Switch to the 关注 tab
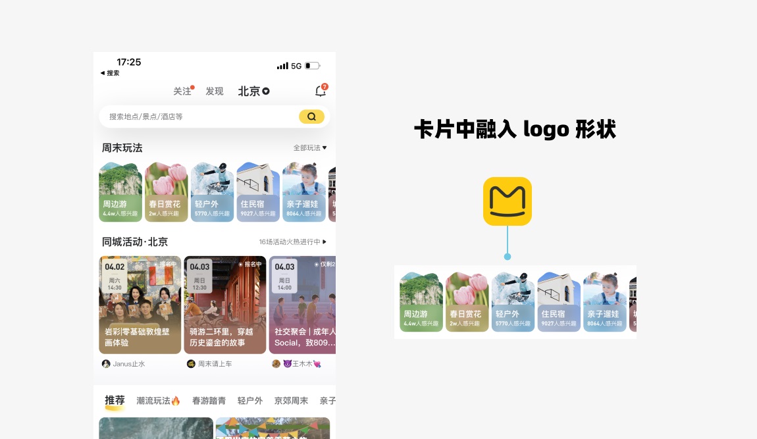The width and height of the screenshot is (757, 439). point(182,91)
